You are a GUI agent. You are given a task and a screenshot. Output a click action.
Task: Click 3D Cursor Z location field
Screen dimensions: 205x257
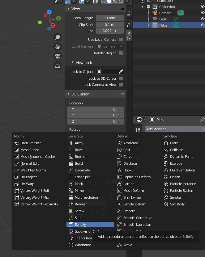click(x=96, y=121)
